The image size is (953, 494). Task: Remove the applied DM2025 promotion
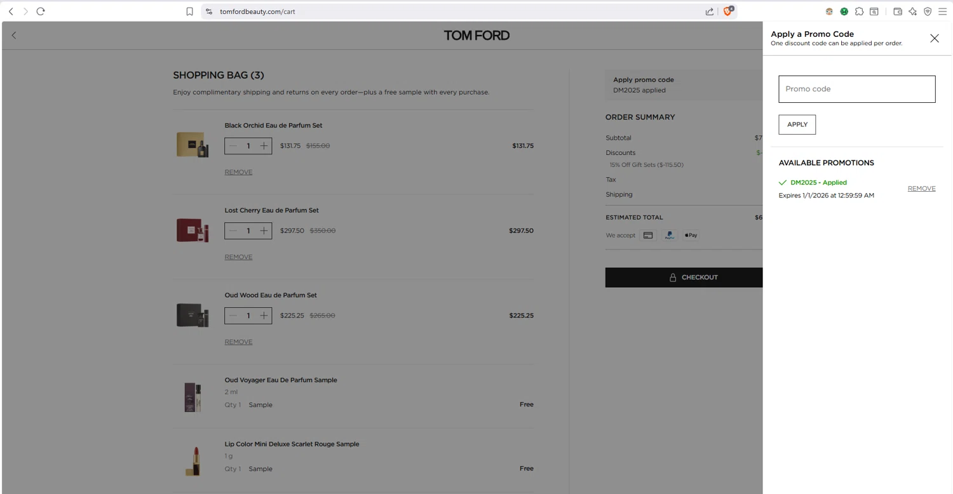click(921, 189)
